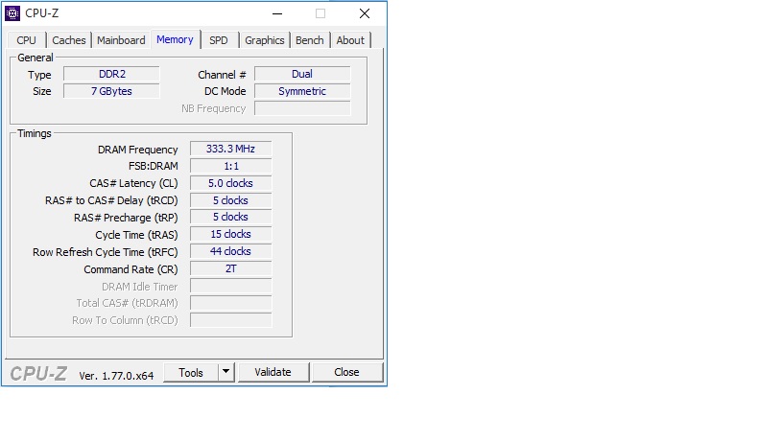Click the Command Rate 2T field

click(x=230, y=269)
